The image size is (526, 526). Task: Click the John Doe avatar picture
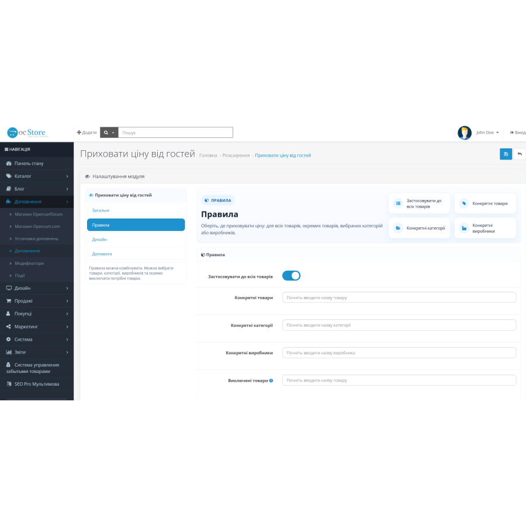(x=465, y=133)
